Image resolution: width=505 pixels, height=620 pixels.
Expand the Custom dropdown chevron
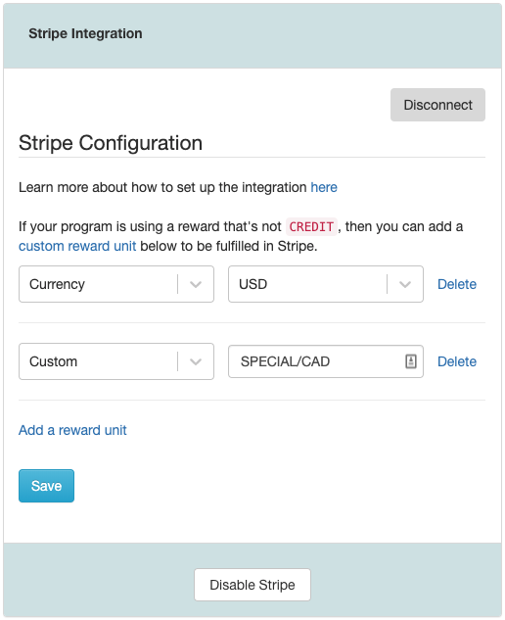[x=196, y=361]
